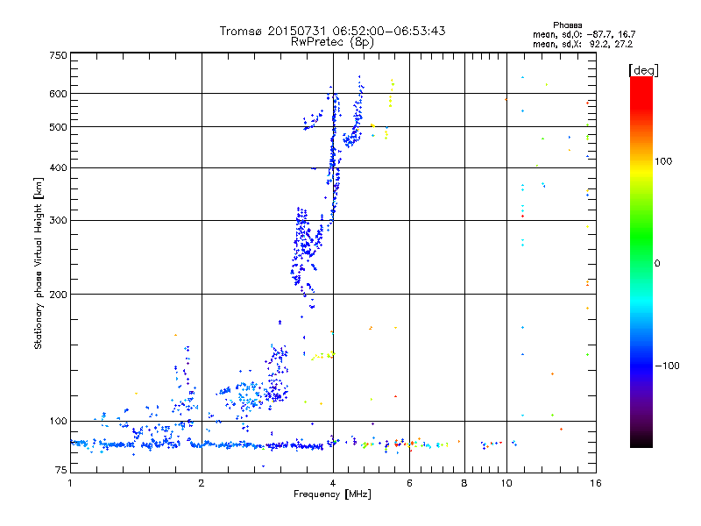Click the 750 height axis tick label

[58, 55]
